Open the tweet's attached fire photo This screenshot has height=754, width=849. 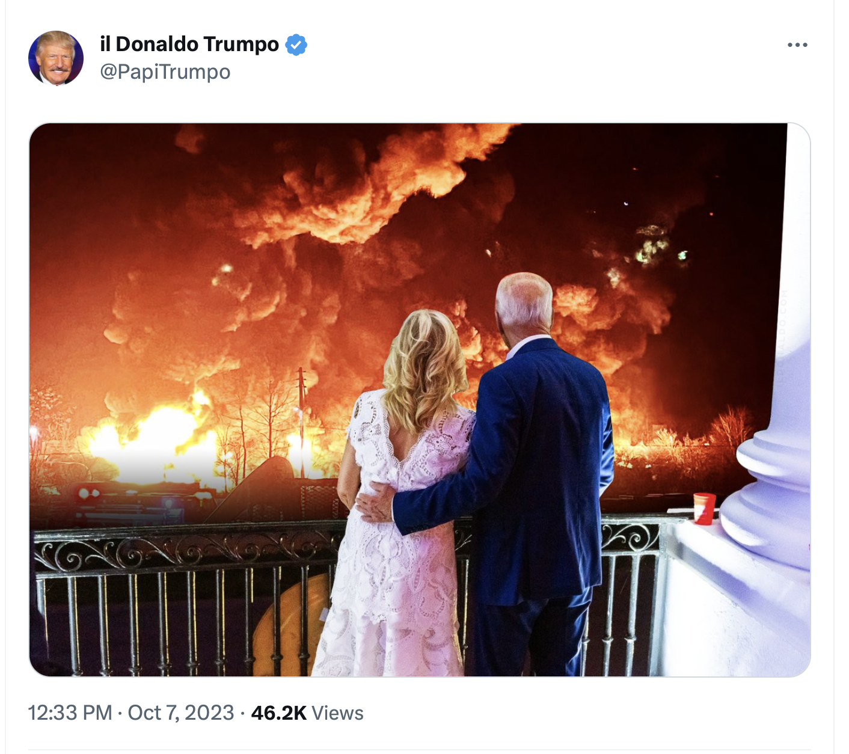[420, 400]
